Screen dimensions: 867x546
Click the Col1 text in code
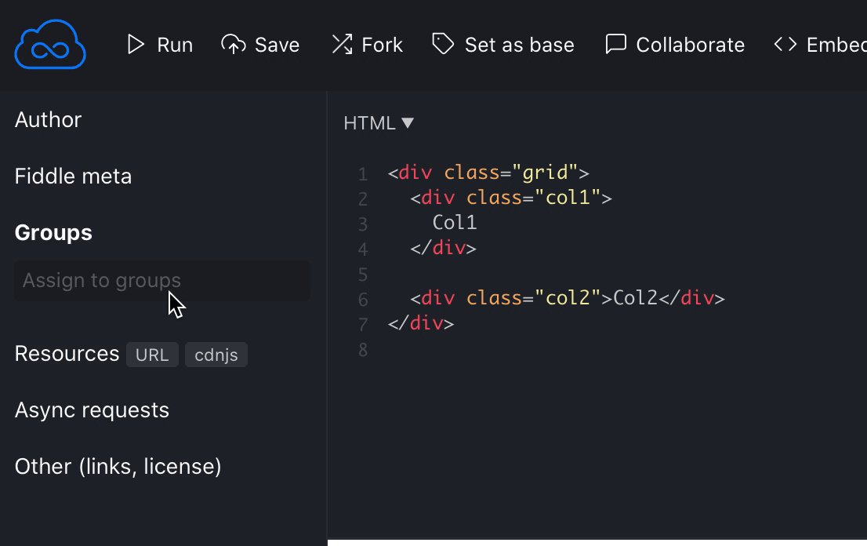pos(455,222)
